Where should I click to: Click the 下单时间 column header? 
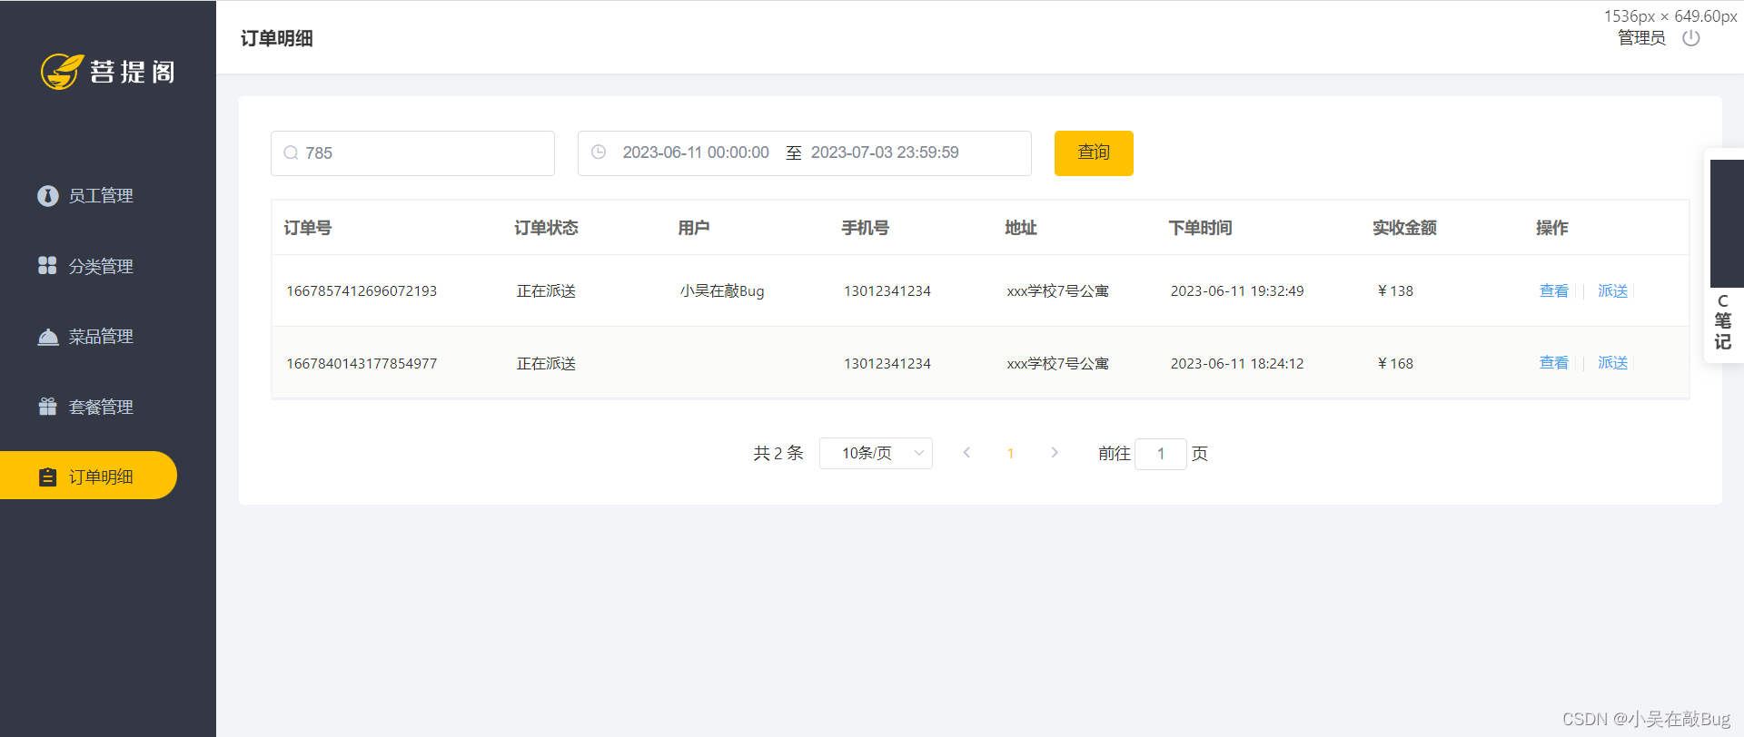tap(1200, 228)
